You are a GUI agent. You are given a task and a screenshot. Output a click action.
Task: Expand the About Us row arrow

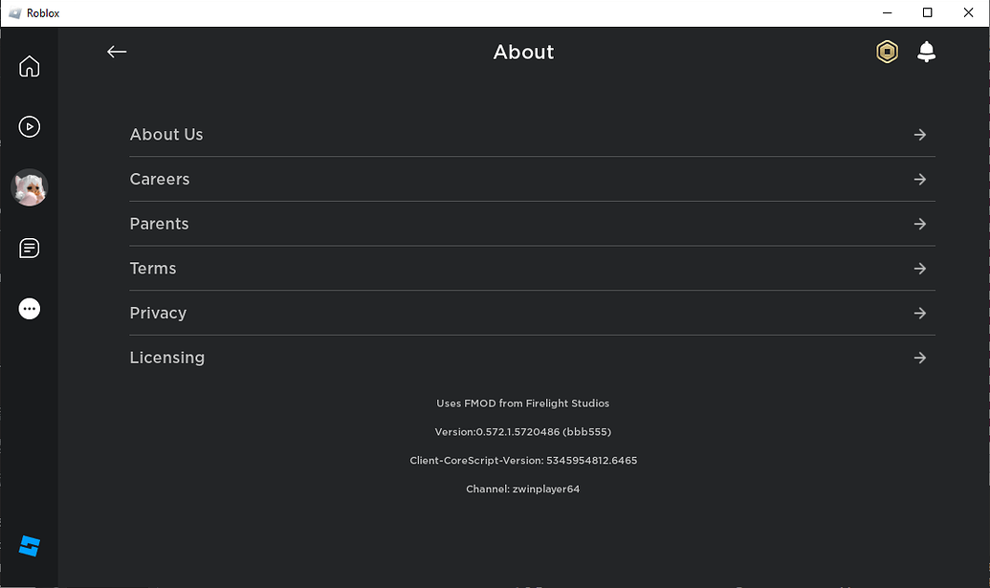coord(919,135)
